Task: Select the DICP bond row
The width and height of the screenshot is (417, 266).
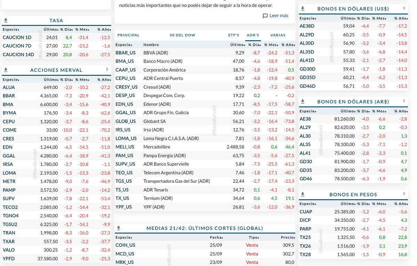Action: [x=353, y=220]
